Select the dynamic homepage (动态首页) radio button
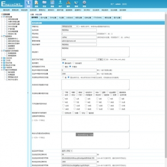Image resolution: width=167 pixels, height=167 pixels. (x=73, y=63)
